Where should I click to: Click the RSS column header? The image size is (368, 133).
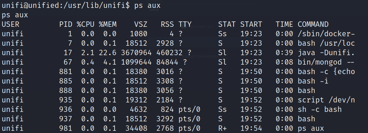click(x=167, y=24)
